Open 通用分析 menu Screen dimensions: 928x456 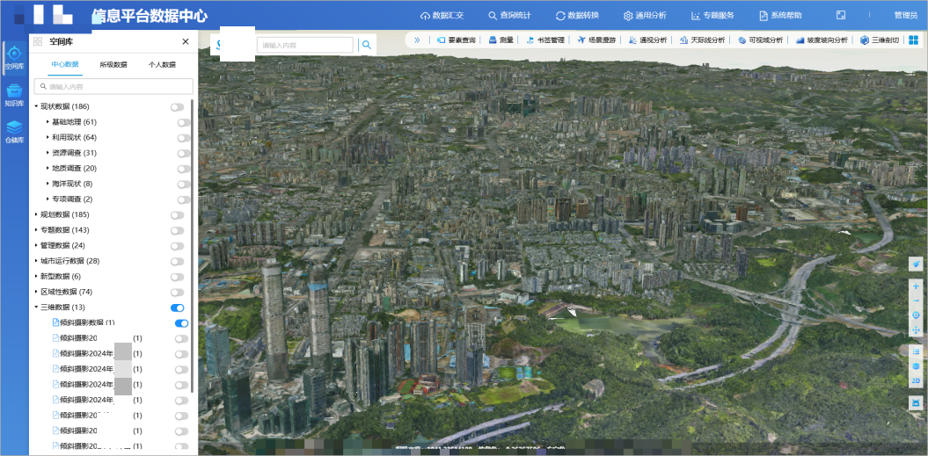(645, 16)
